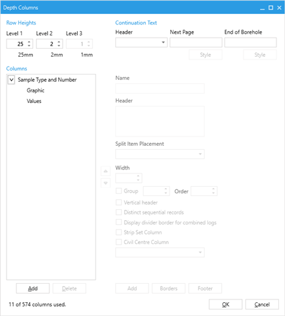Open Split Item Placement dropdown

pos(160,154)
